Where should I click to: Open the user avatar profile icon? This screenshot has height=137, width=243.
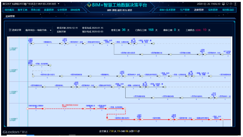[x=235, y=4]
